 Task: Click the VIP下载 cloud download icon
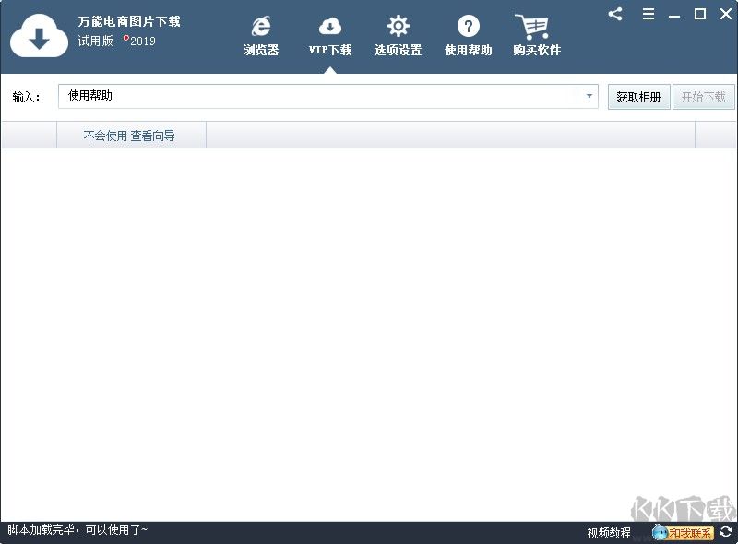pyautogui.click(x=329, y=27)
